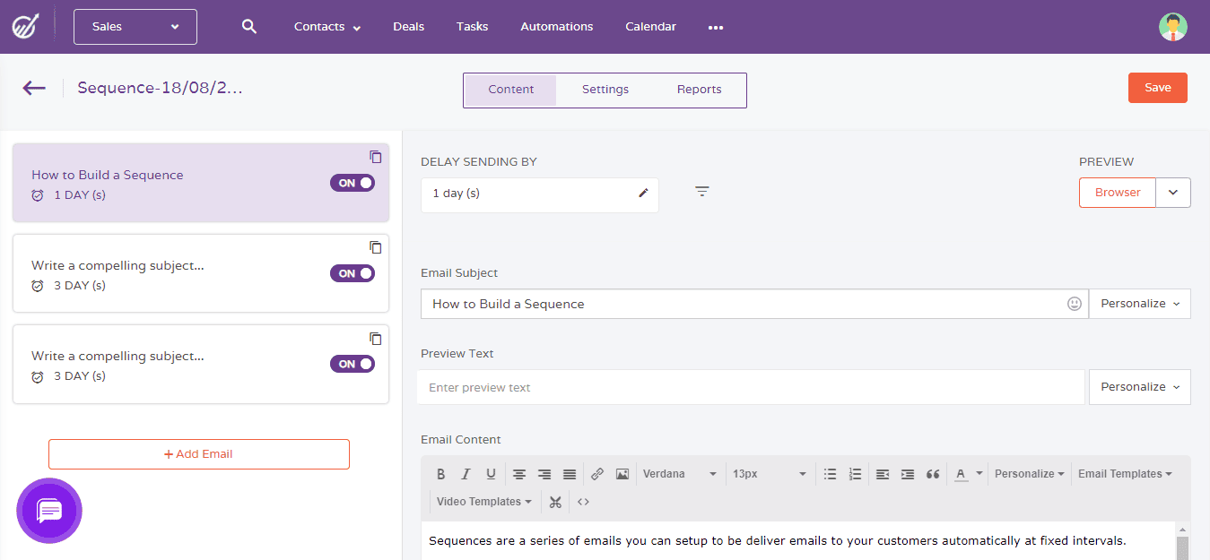Insert an emoji into the Email Subject

(1074, 304)
